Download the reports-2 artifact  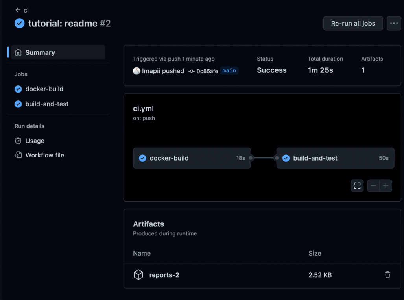164,275
